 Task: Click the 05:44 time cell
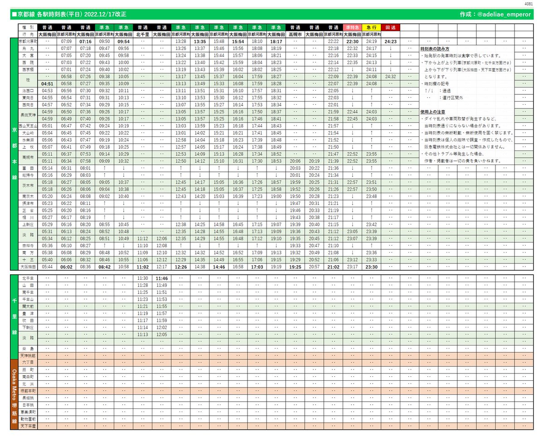pyautogui.click(x=47, y=267)
